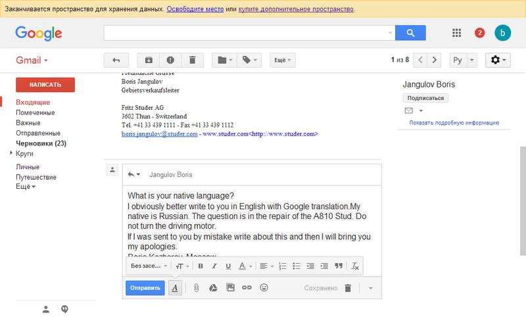
Task: Open the settings gear menu
Action: tap(498, 60)
